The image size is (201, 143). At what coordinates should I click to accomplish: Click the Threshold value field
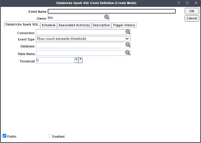[x=55, y=60]
